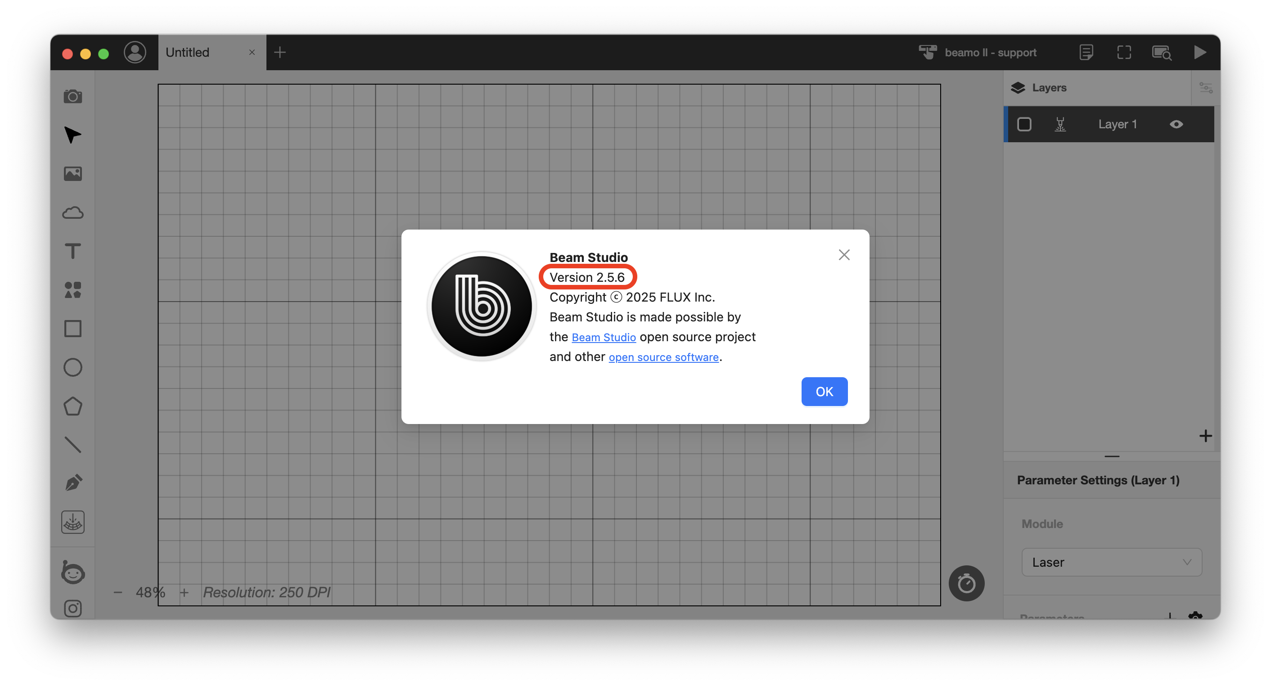
Task: Open the Beam Studio project link
Action: click(604, 337)
